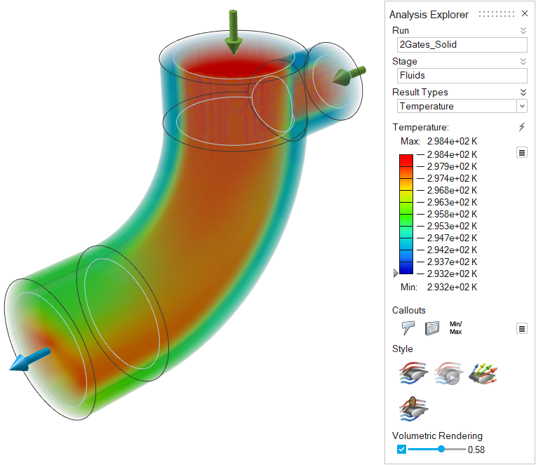Collapse the Stage section chevron
This screenshot has width=536, height=465.
click(522, 62)
